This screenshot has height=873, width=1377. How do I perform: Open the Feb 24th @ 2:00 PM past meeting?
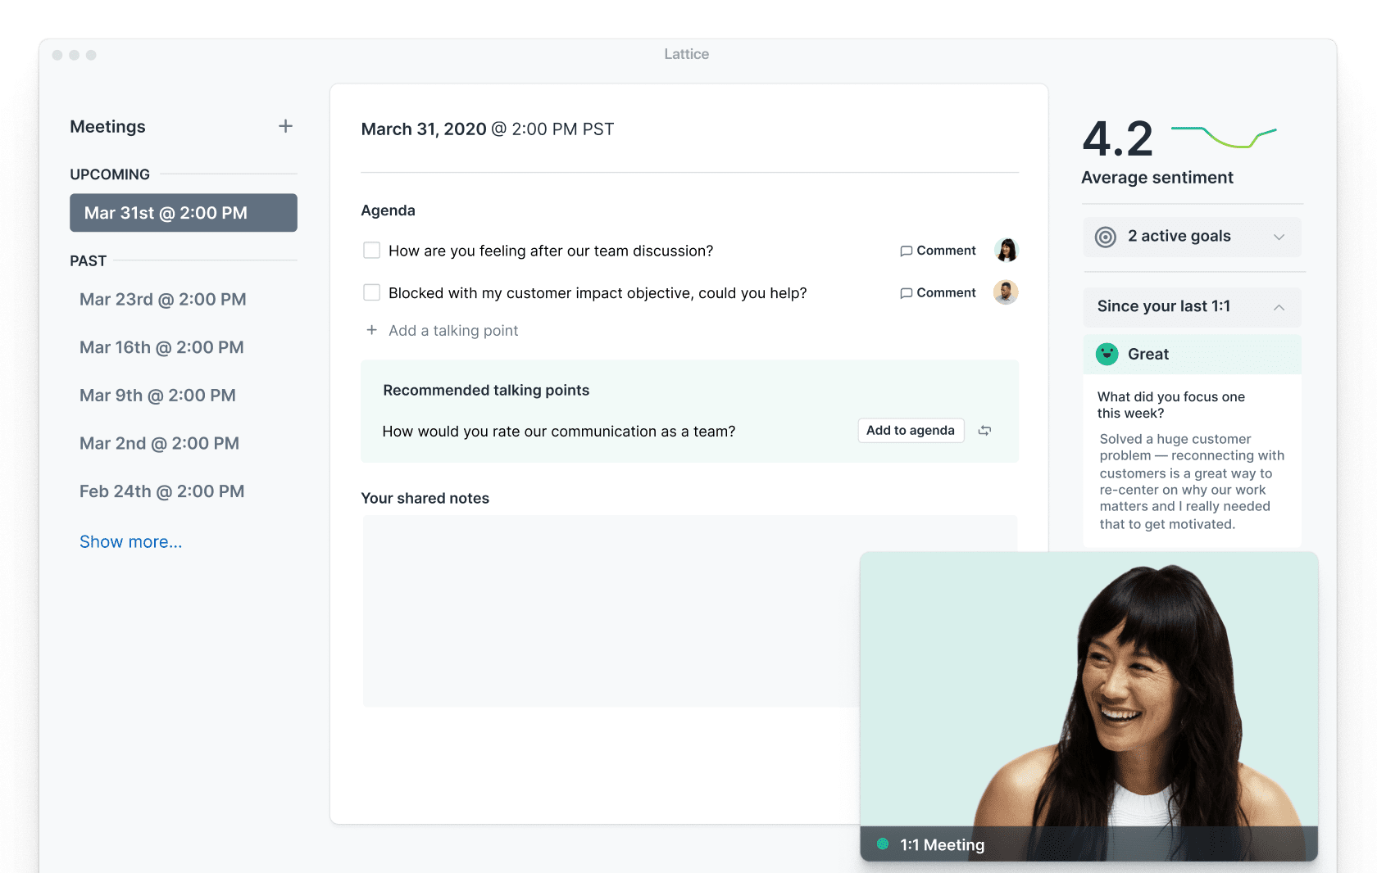point(161,491)
